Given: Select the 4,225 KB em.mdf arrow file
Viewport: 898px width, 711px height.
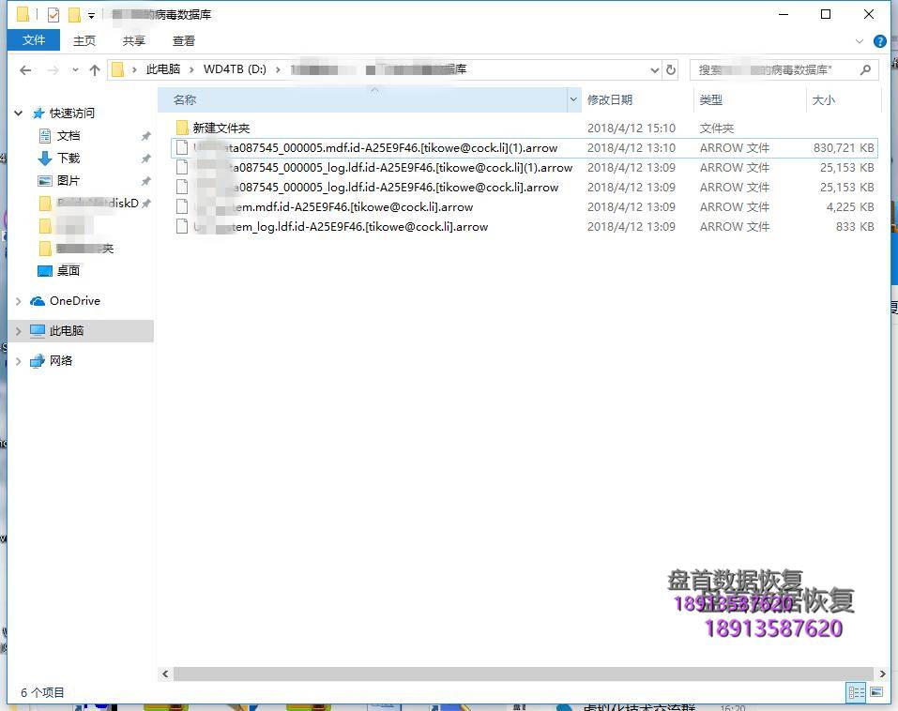Looking at the screenshot, I should (524, 206).
